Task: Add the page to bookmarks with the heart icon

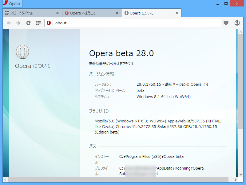Action: (226, 23)
